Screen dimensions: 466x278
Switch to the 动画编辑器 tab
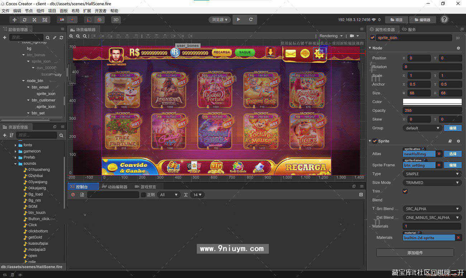pyautogui.click(x=114, y=187)
